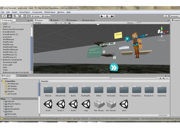Toggle scene lighting sun icon

(x=61, y=23)
